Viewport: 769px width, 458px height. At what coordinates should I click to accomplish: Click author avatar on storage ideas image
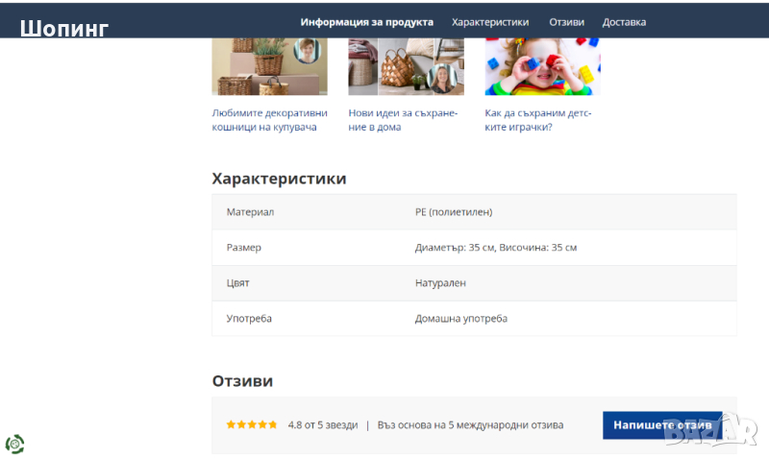(x=442, y=78)
